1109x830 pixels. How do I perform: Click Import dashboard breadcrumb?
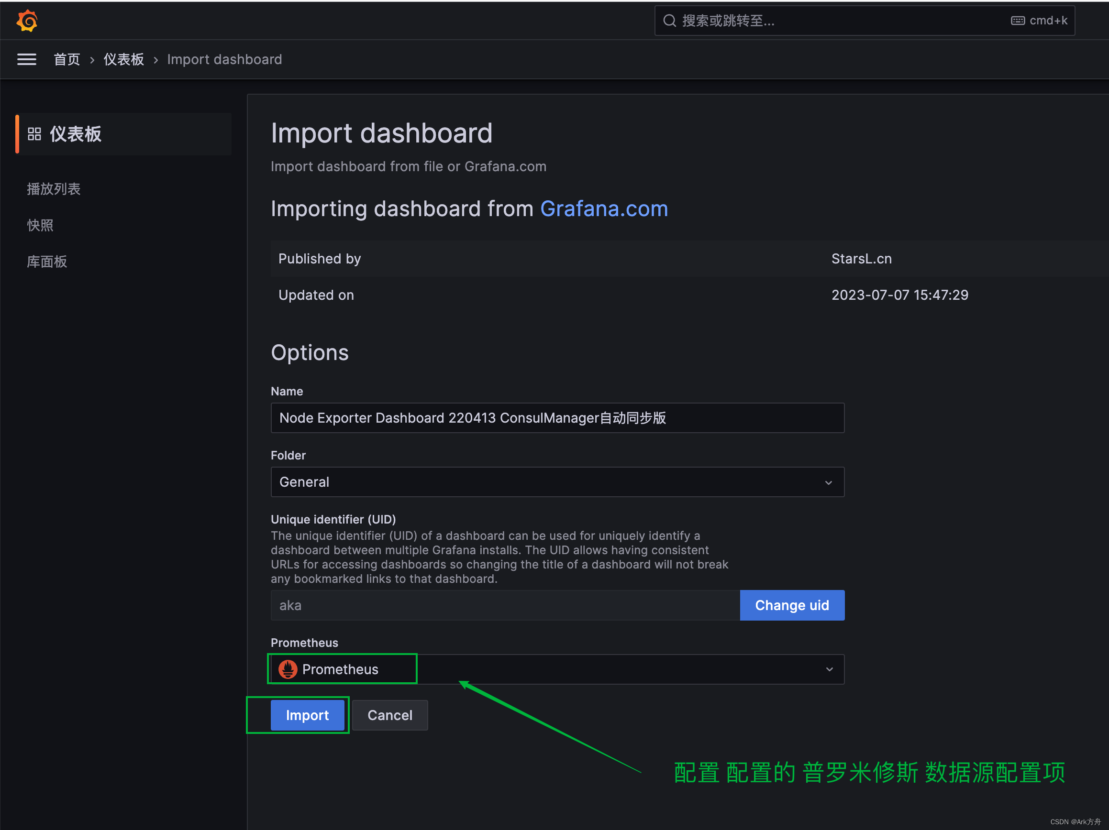point(224,60)
